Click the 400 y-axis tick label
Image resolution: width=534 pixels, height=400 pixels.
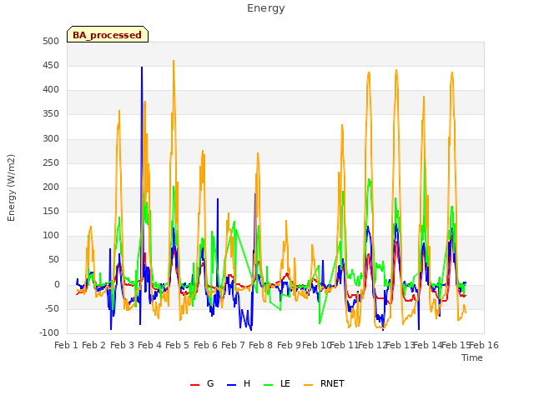51,90
